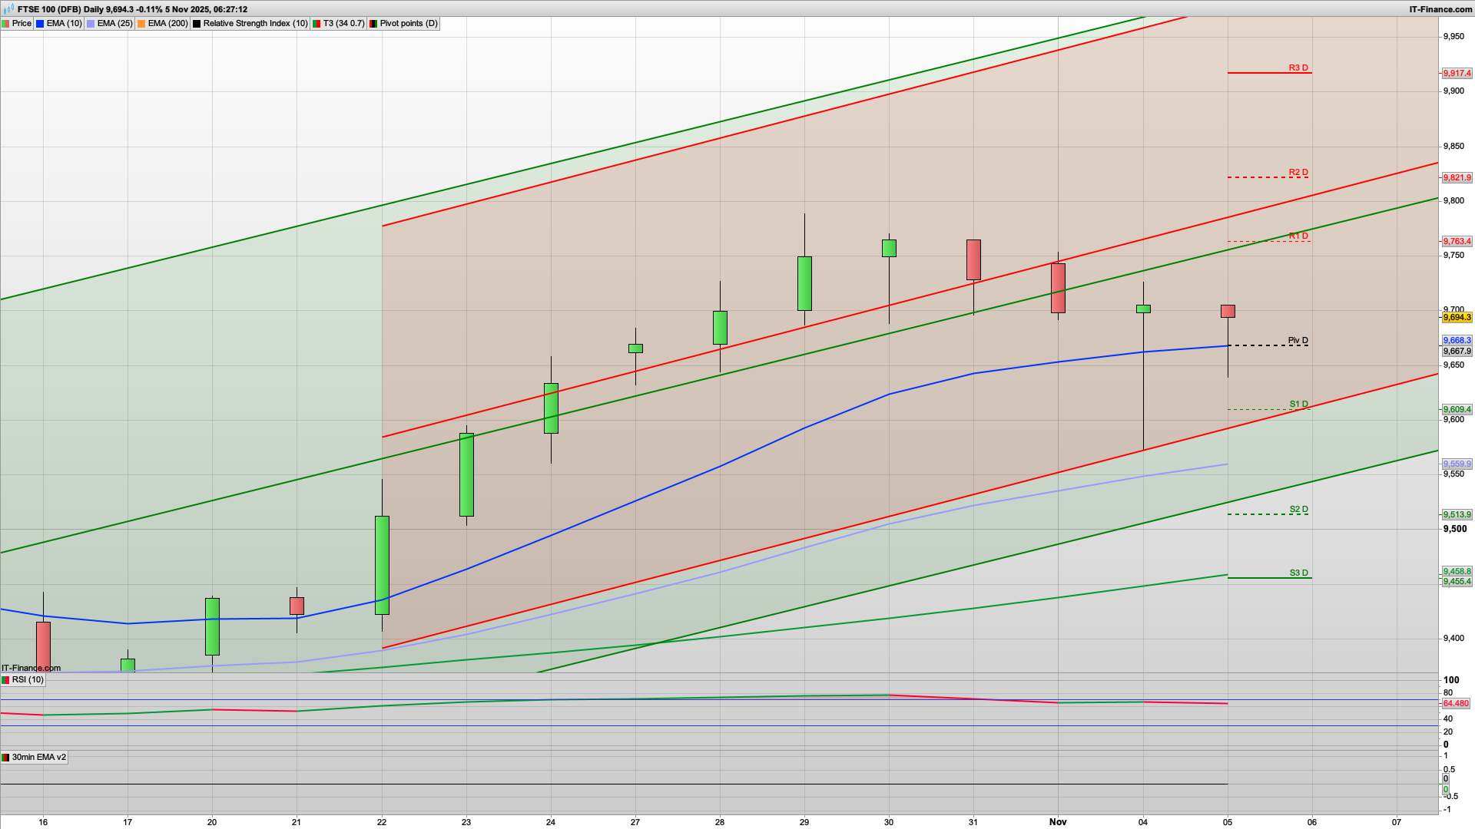Click the RSI (10) panel indicator icon
Screen dimensions: 1475x829
click(5, 680)
